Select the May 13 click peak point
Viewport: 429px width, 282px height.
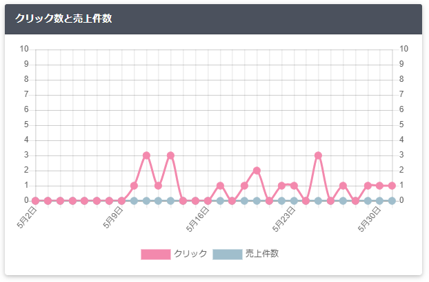pos(171,155)
